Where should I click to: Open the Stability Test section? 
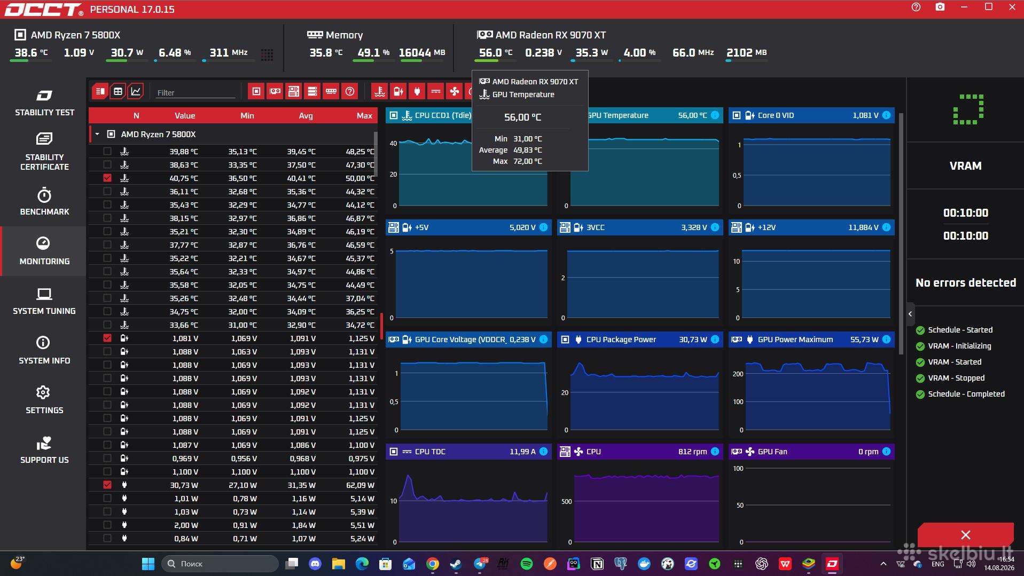click(44, 102)
